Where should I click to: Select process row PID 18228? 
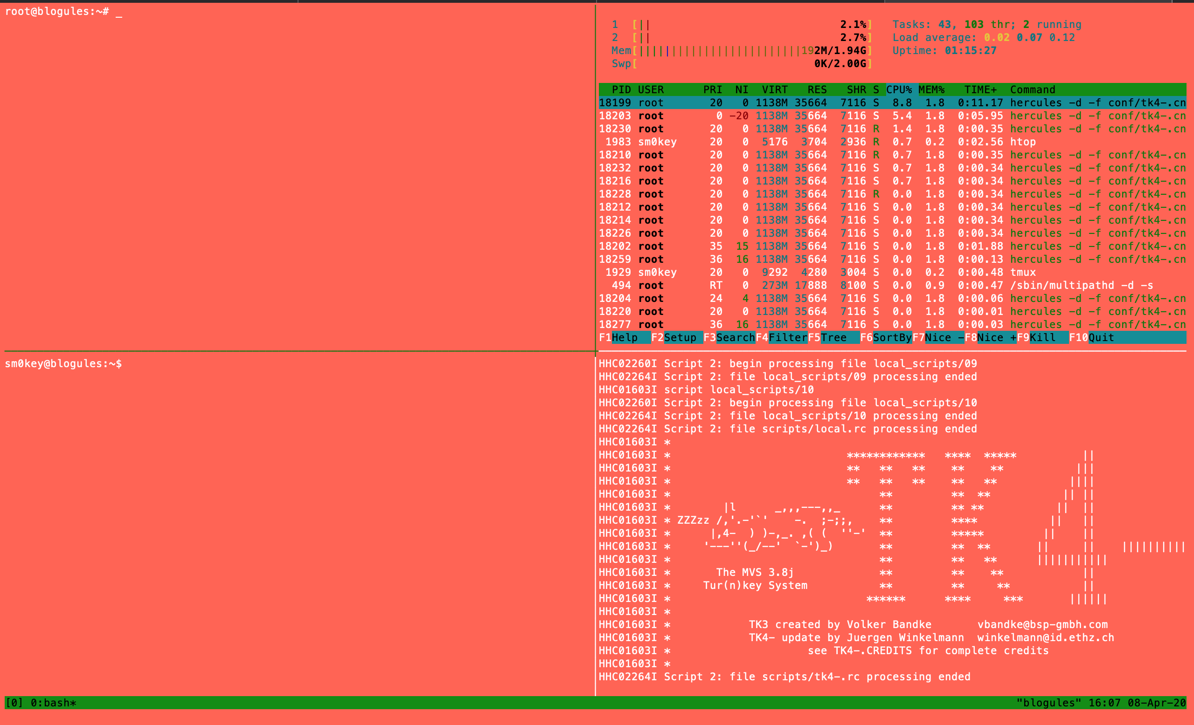click(x=893, y=195)
